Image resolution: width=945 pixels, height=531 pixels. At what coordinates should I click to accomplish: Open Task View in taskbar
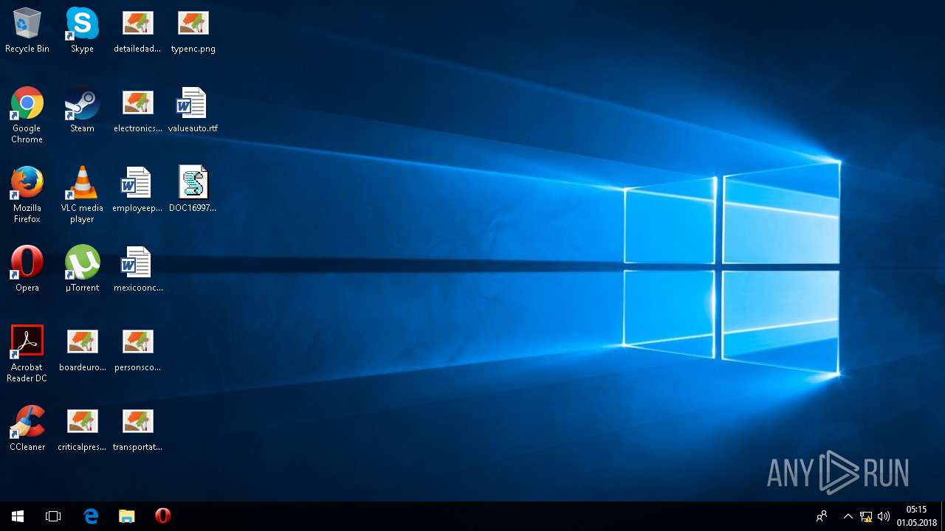(53, 516)
